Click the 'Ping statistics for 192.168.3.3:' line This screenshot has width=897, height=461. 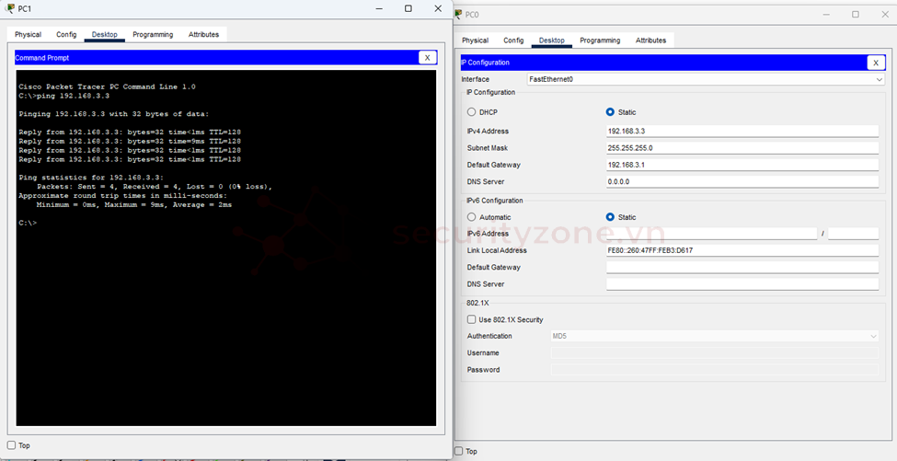pyautogui.click(x=91, y=178)
